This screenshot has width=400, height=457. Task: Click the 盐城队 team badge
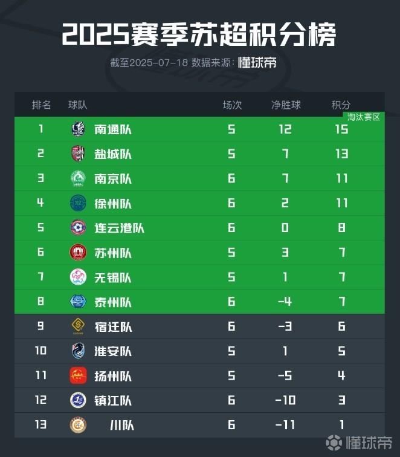coord(78,154)
